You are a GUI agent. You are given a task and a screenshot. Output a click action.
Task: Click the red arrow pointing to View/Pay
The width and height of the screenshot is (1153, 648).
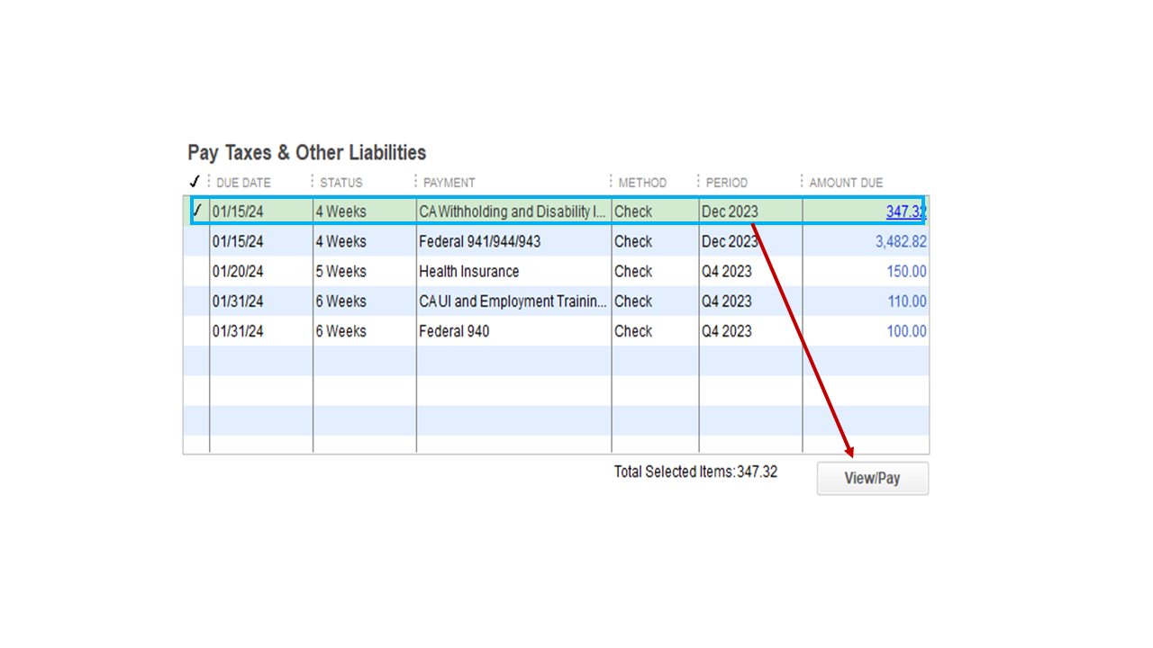[x=806, y=342]
